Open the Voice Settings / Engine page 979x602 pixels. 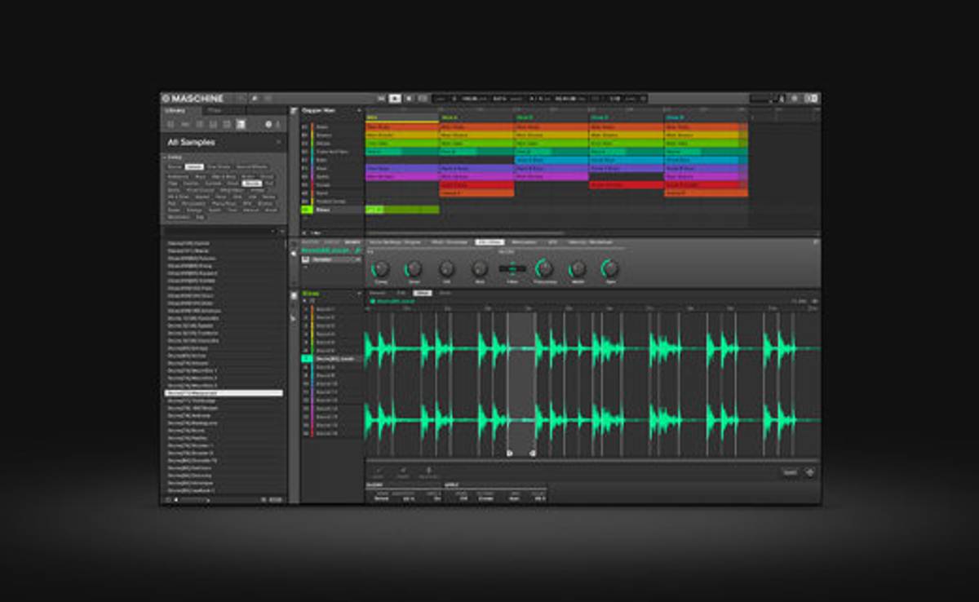click(396, 242)
